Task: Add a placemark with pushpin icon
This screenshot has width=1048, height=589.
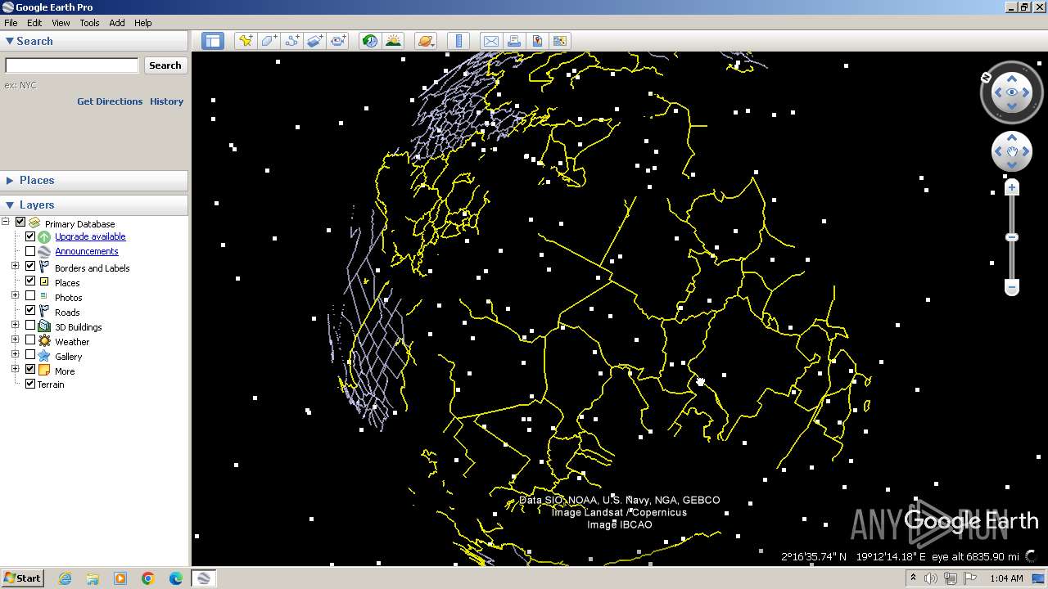Action: tap(246, 41)
